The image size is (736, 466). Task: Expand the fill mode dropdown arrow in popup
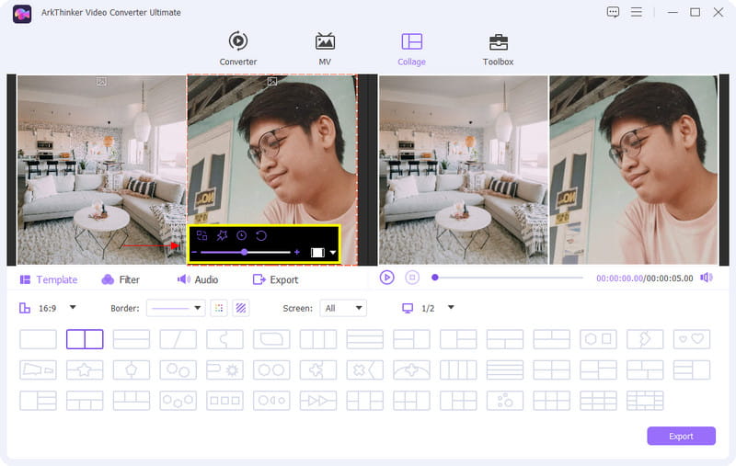[333, 253]
